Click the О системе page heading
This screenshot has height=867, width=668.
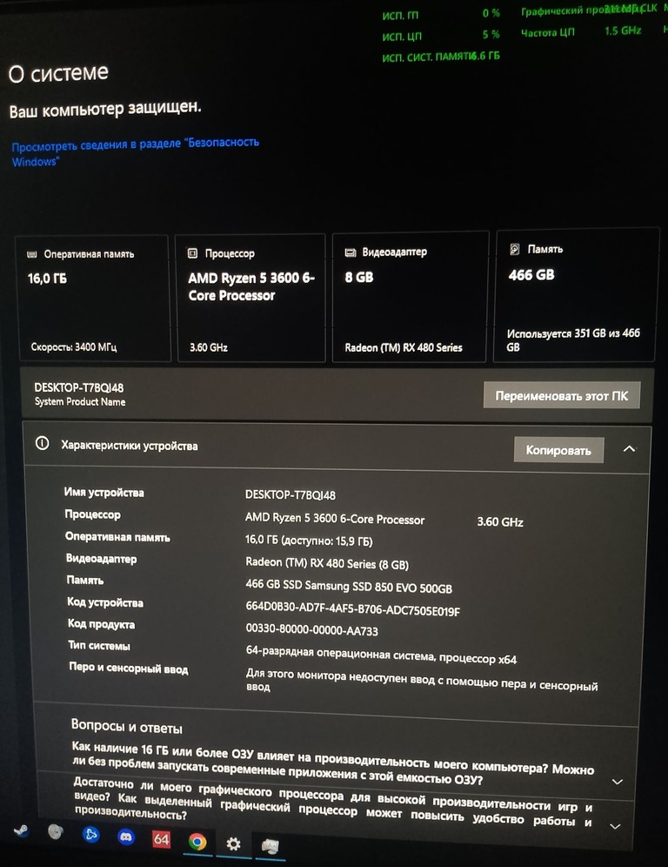tap(58, 73)
